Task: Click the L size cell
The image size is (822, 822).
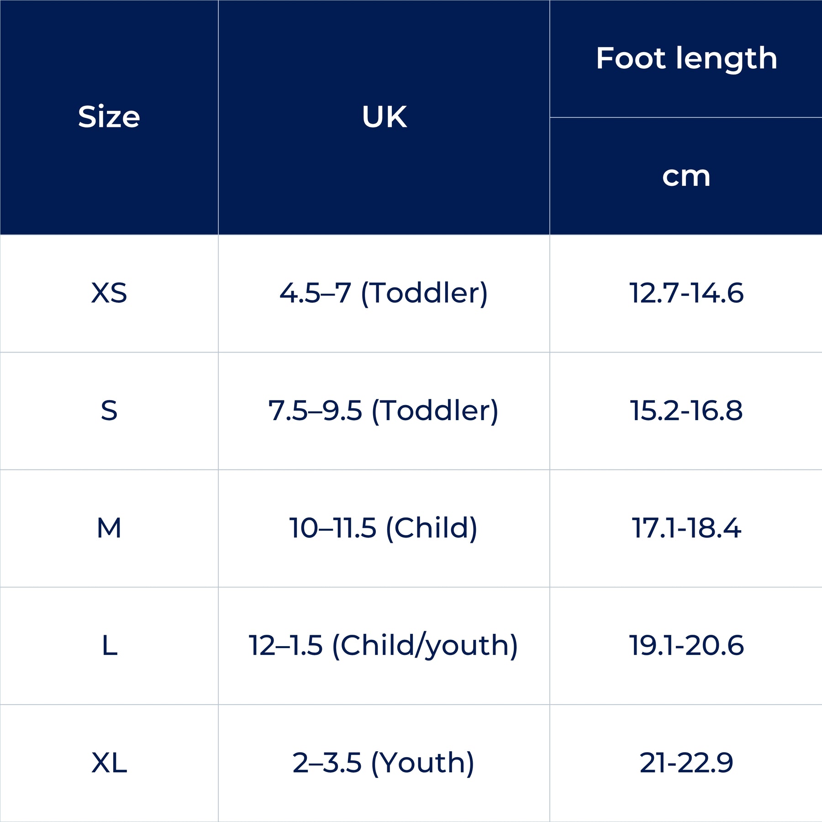Action: (x=109, y=645)
